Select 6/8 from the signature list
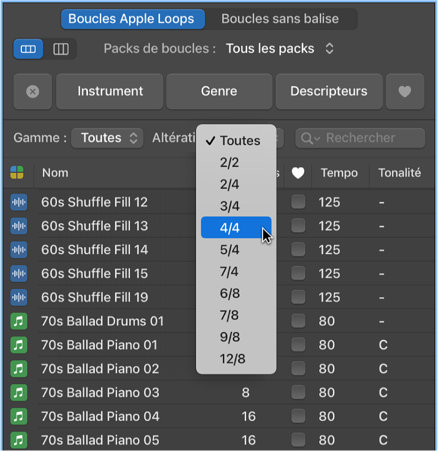This screenshot has height=452, width=438. (x=236, y=293)
